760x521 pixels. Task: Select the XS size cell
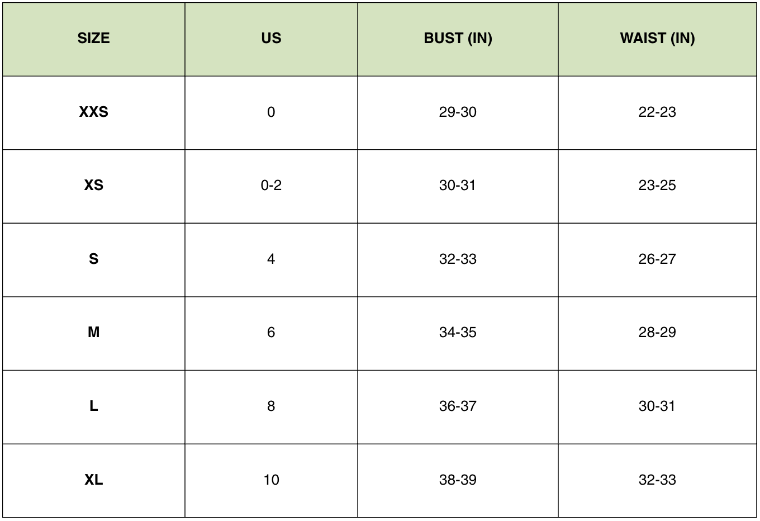[x=93, y=186]
